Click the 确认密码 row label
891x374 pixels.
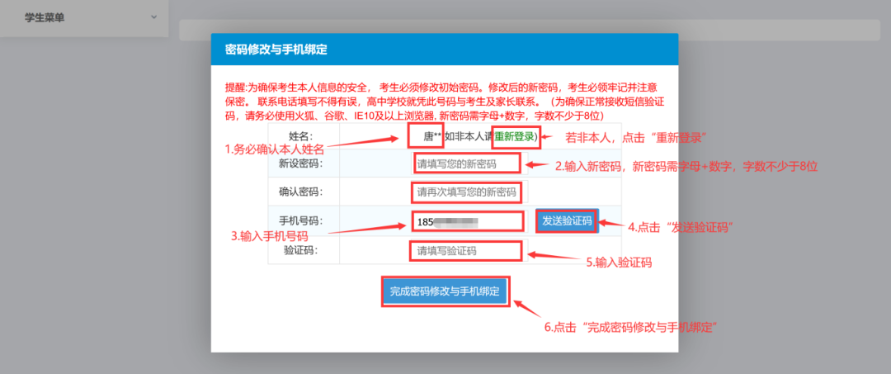tap(301, 192)
